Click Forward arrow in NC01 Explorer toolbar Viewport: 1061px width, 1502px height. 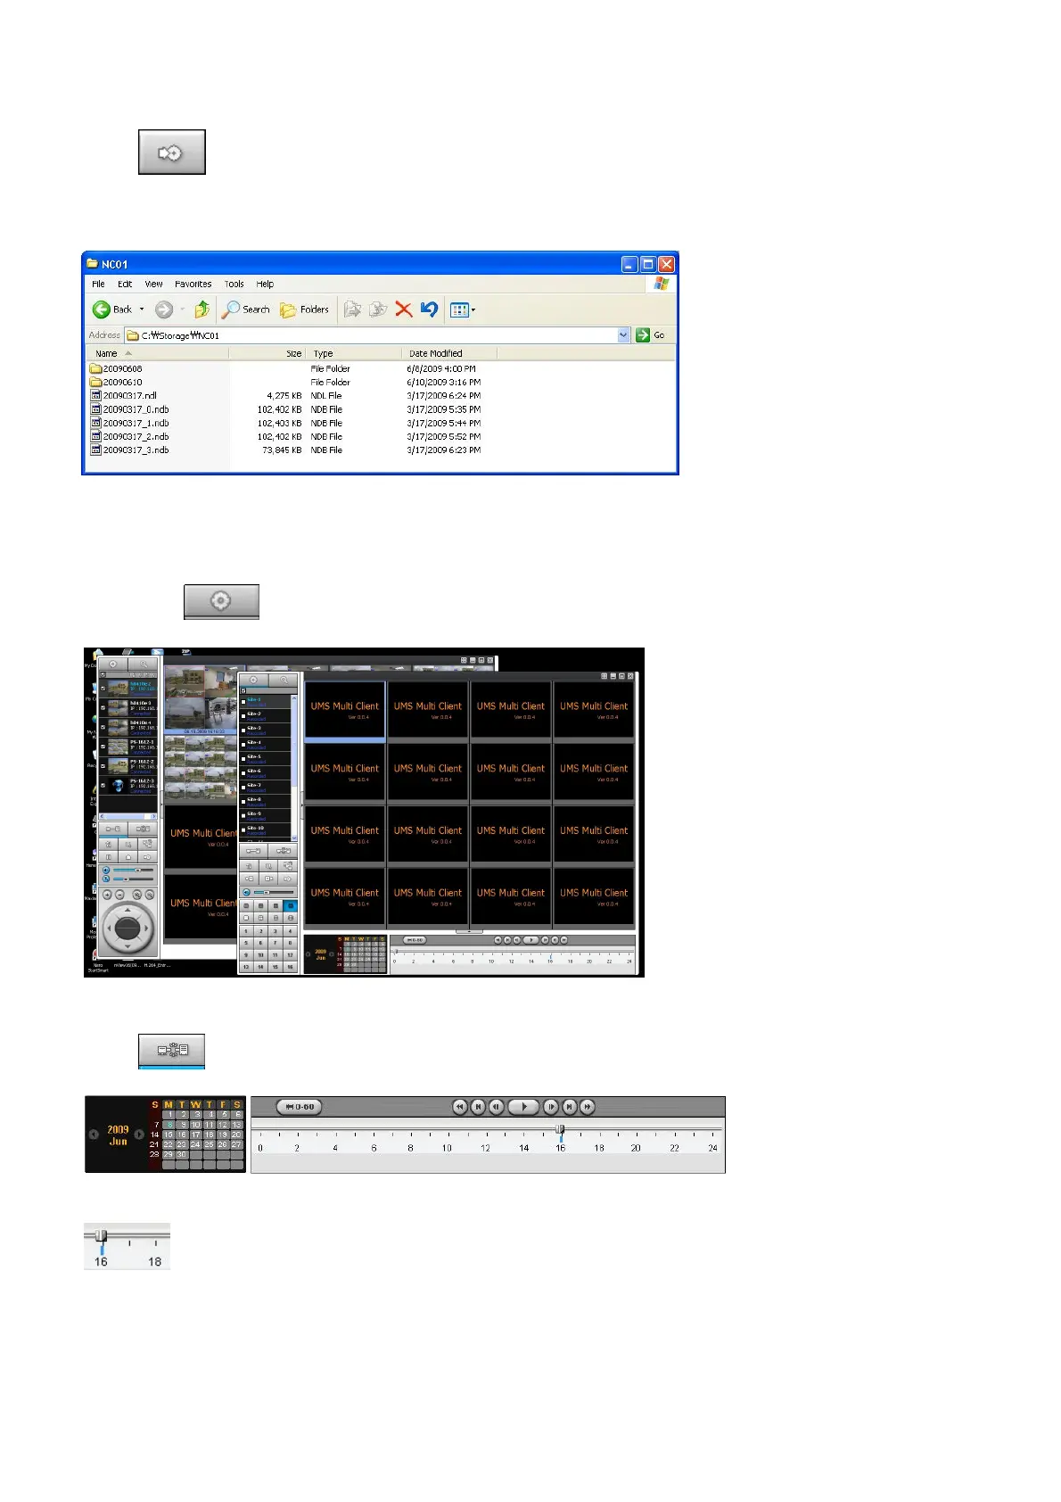163,309
